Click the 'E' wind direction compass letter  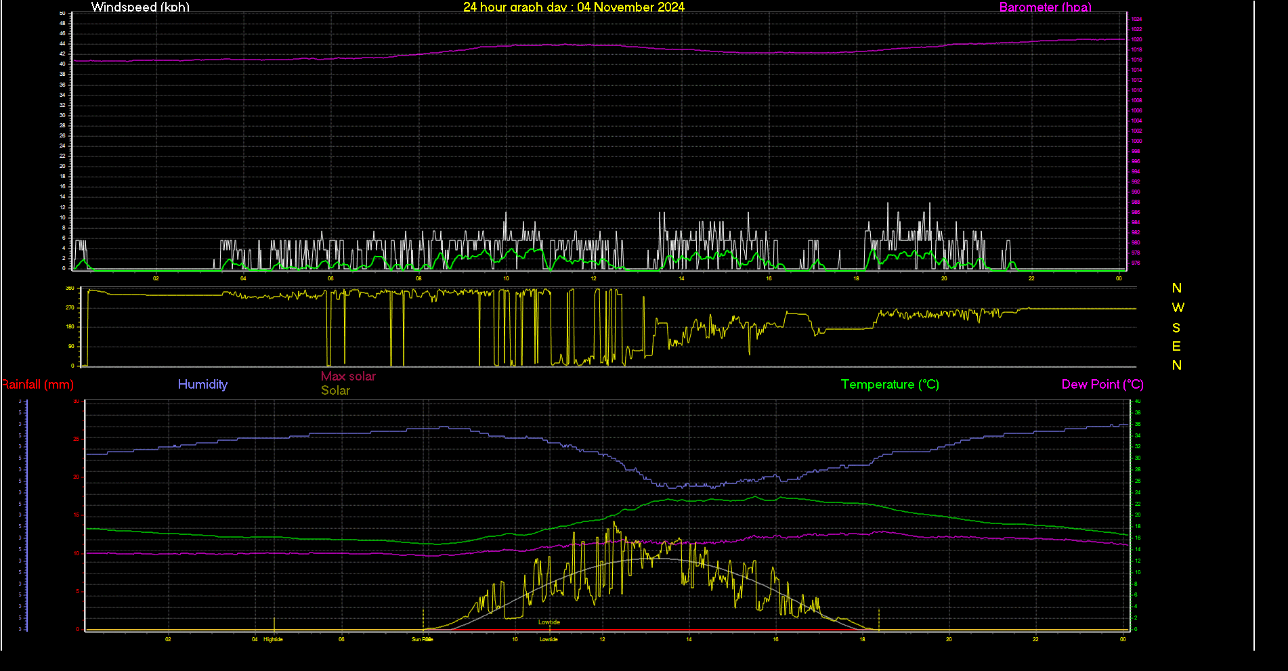(x=1176, y=347)
